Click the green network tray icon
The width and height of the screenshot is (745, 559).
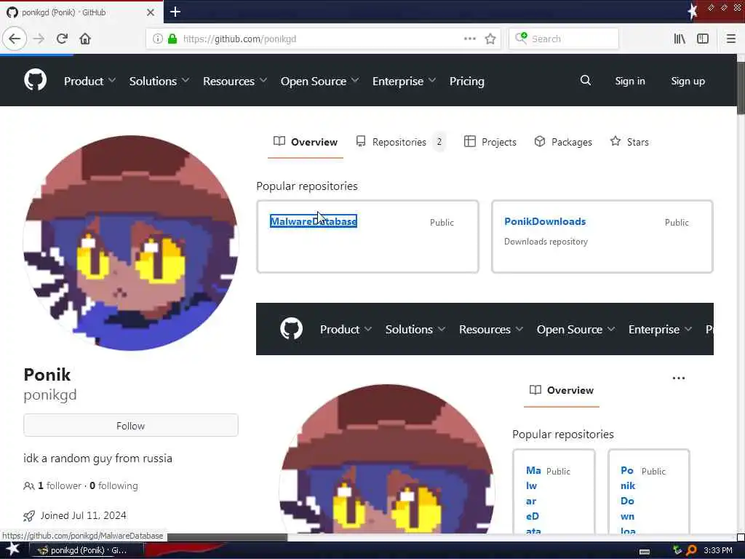677,550
